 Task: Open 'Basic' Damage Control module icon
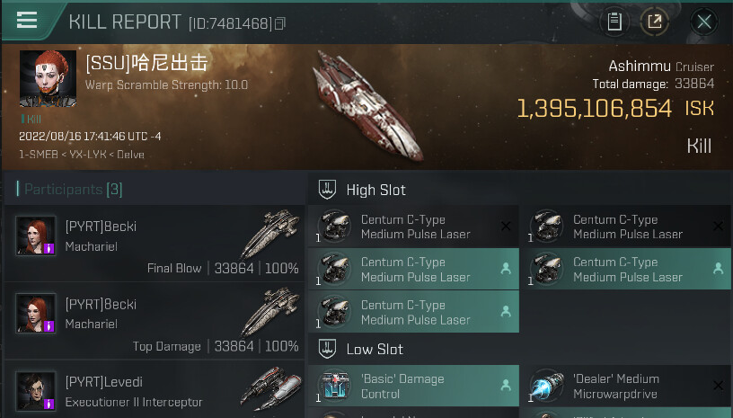tap(335, 386)
